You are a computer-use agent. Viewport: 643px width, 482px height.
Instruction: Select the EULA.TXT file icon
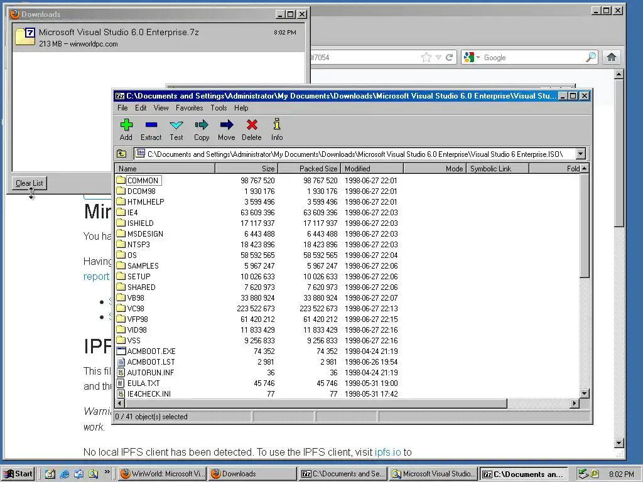tap(121, 383)
